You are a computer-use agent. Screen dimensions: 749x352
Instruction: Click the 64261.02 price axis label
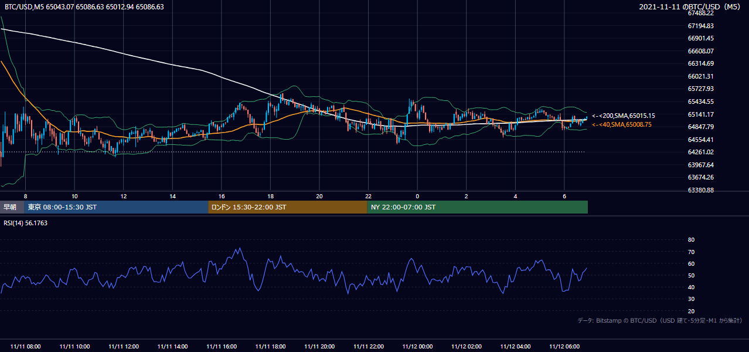point(700,152)
